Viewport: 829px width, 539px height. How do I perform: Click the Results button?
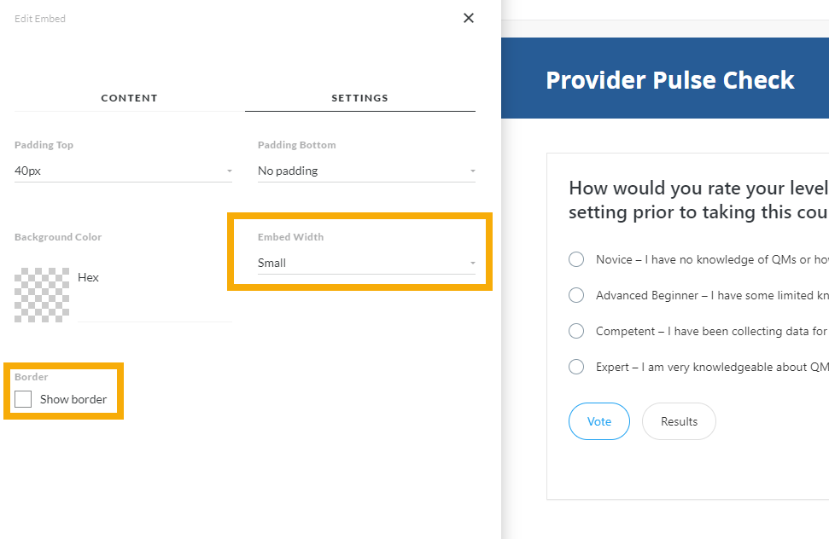point(679,421)
